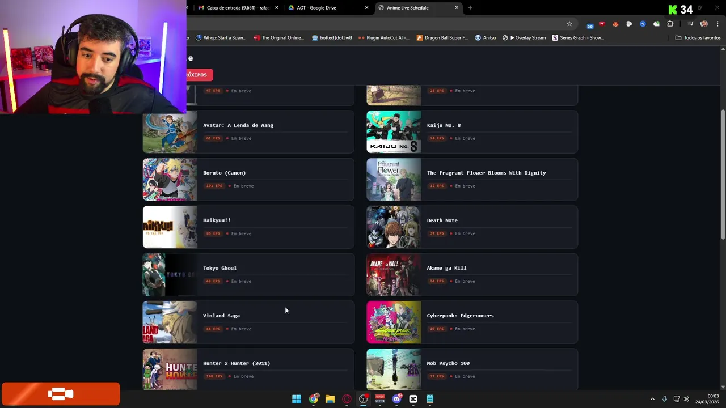Click the Cyberpunk Edgerunners poster thumbnail
726x408 pixels.
tap(394, 322)
